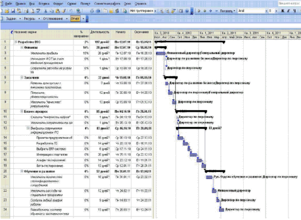This screenshot has width=301, height=220.
Task: Collapse the 'Финансы' summary task
Action: 22,47
